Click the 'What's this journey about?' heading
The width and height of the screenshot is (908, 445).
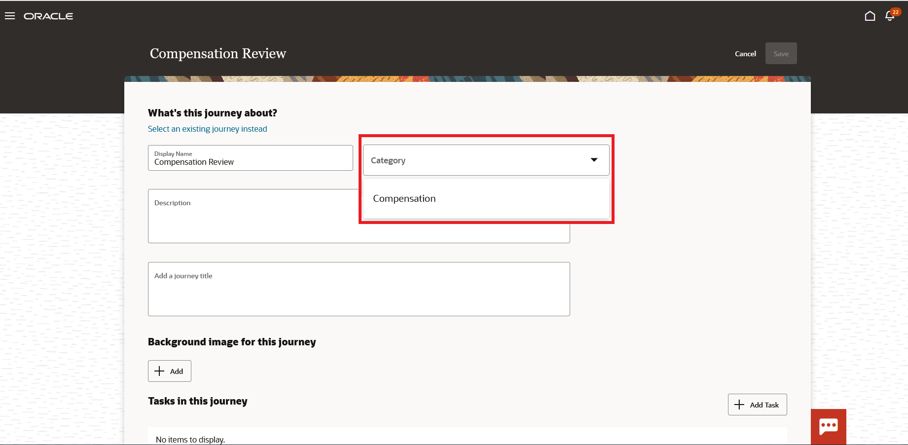click(x=212, y=113)
